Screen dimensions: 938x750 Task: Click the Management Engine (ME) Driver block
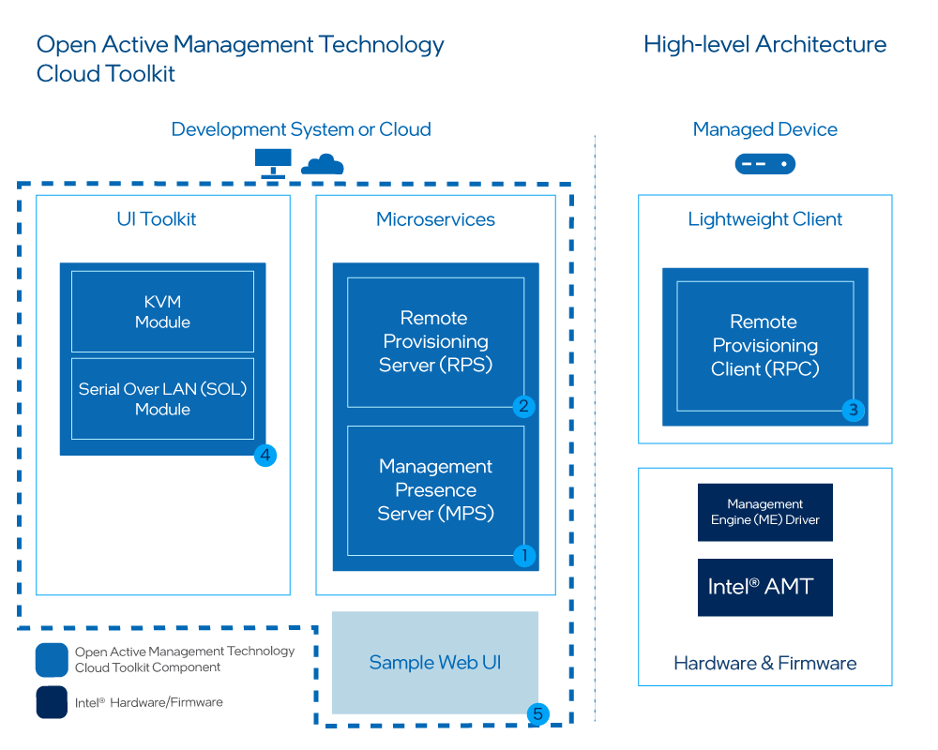[765, 512]
